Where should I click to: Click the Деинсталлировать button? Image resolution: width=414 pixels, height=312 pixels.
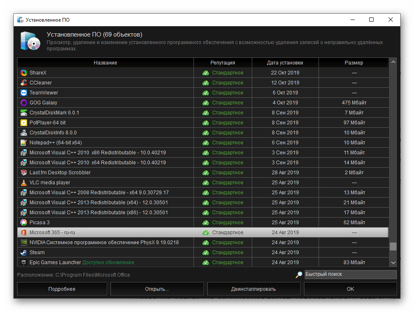click(254, 289)
